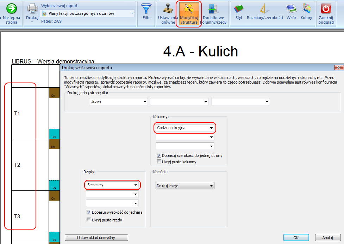Open the Filtr funnel tool

tap(146, 9)
